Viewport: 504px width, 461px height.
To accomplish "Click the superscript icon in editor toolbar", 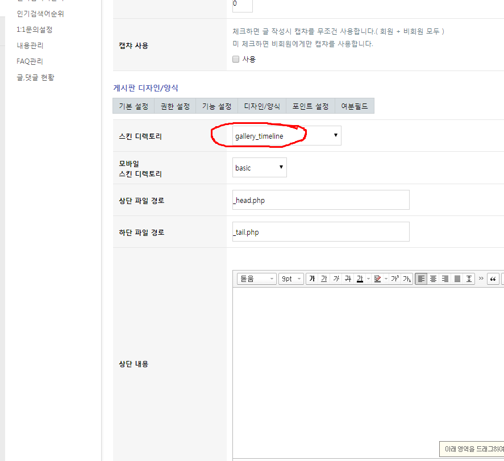I will coord(395,279).
